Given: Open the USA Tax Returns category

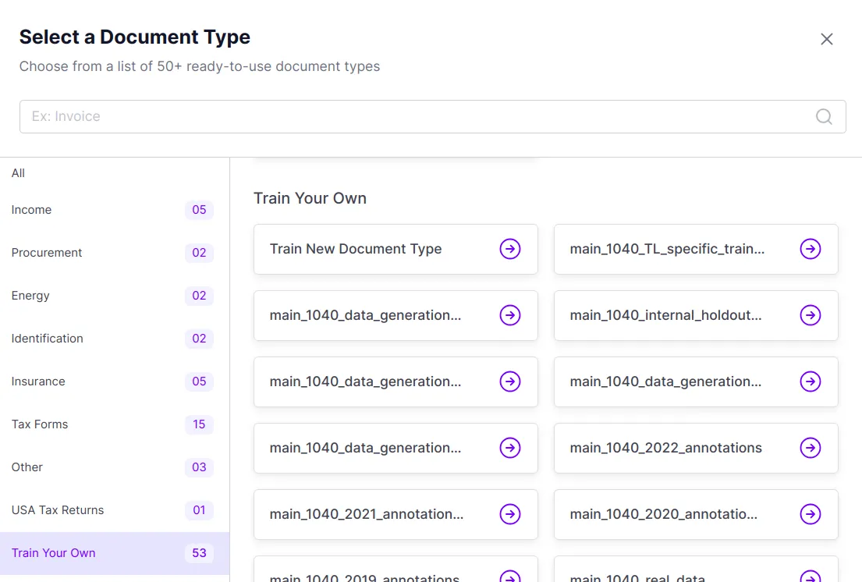Looking at the screenshot, I should pyautogui.click(x=115, y=510).
